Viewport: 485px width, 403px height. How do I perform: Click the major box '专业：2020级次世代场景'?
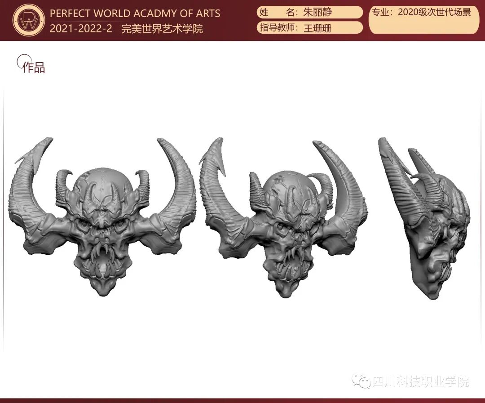[424, 20]
